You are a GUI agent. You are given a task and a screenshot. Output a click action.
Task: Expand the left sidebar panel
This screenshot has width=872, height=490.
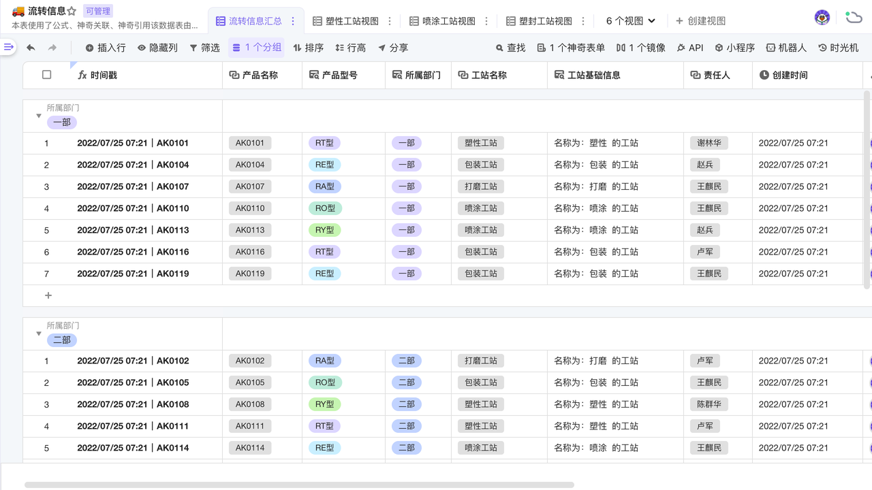pyautogui.click(x=8, y=47)
